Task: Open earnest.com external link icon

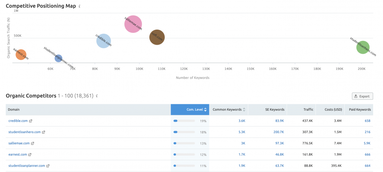Action: click(x=30, y=155)
